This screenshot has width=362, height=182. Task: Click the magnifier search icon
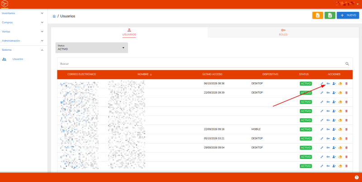pyautogui.click(x=347, y=64)
